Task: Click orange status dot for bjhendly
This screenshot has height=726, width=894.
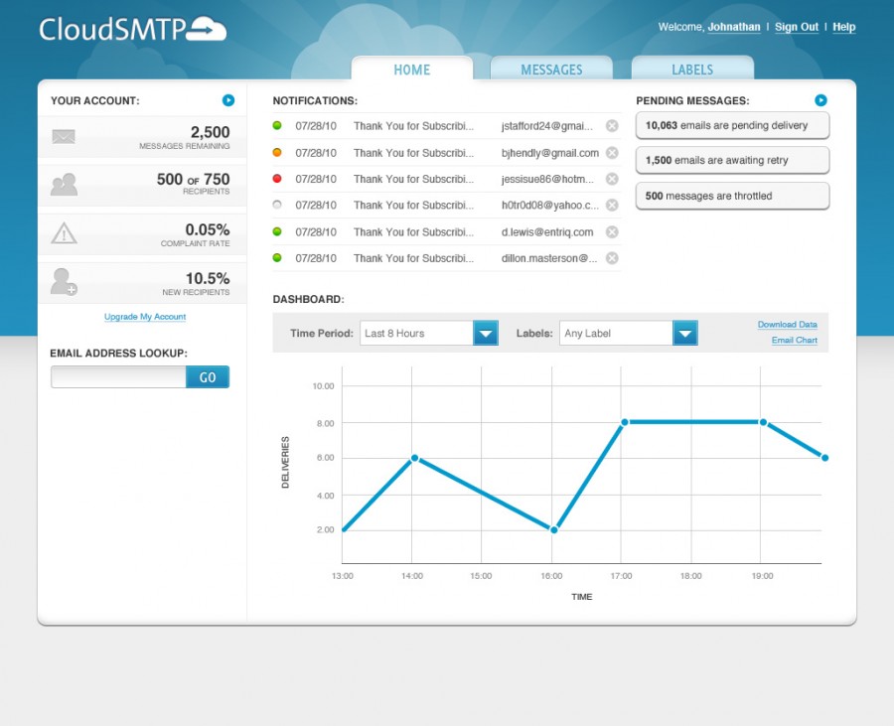Action: (x=277, y=152)
